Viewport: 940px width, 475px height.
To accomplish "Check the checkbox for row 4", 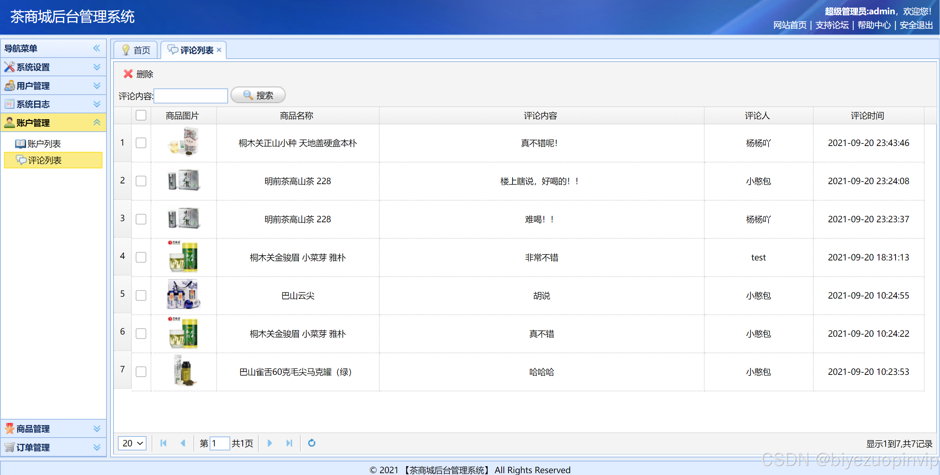I will point(141,257).
